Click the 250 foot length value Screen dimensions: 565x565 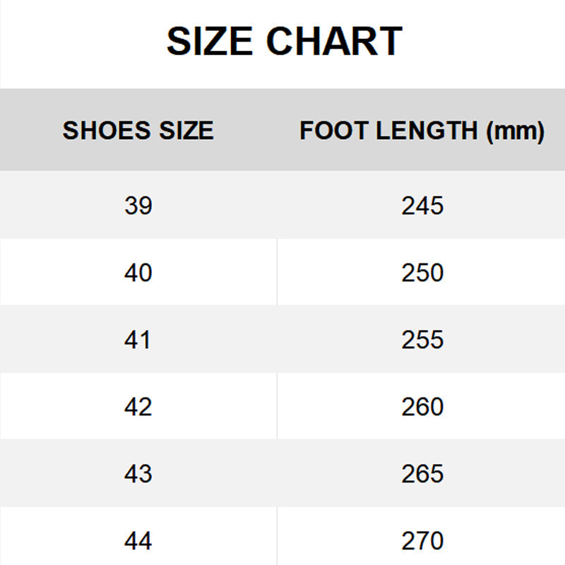(422, 273)
